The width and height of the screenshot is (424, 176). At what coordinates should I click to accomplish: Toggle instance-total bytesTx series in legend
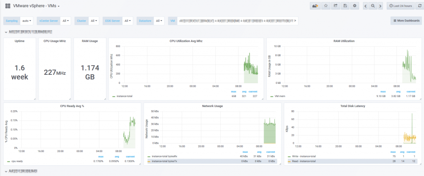click(x=164, y=161)
